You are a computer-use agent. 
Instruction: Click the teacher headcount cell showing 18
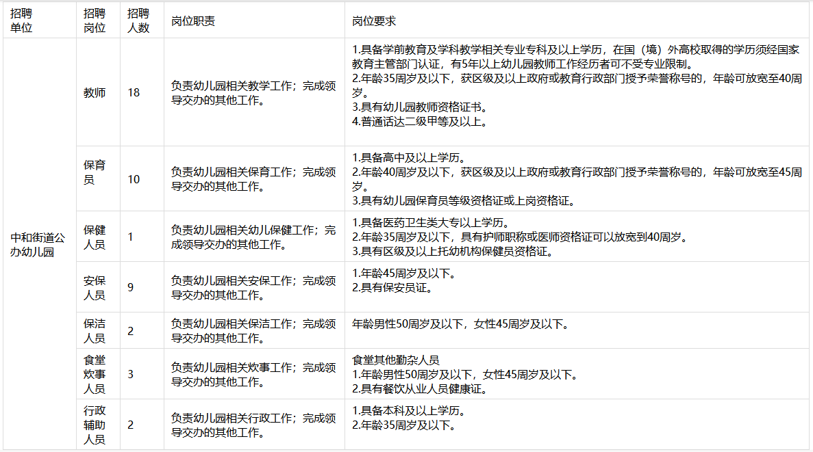(134, 92)
